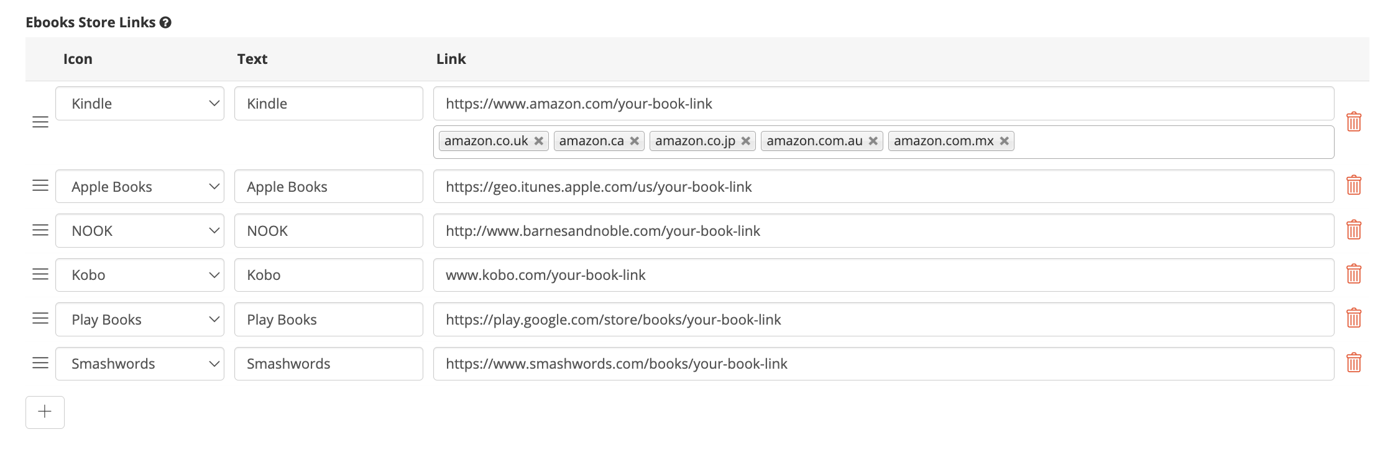Delete the Play Books store link row

pos(1355,318)
